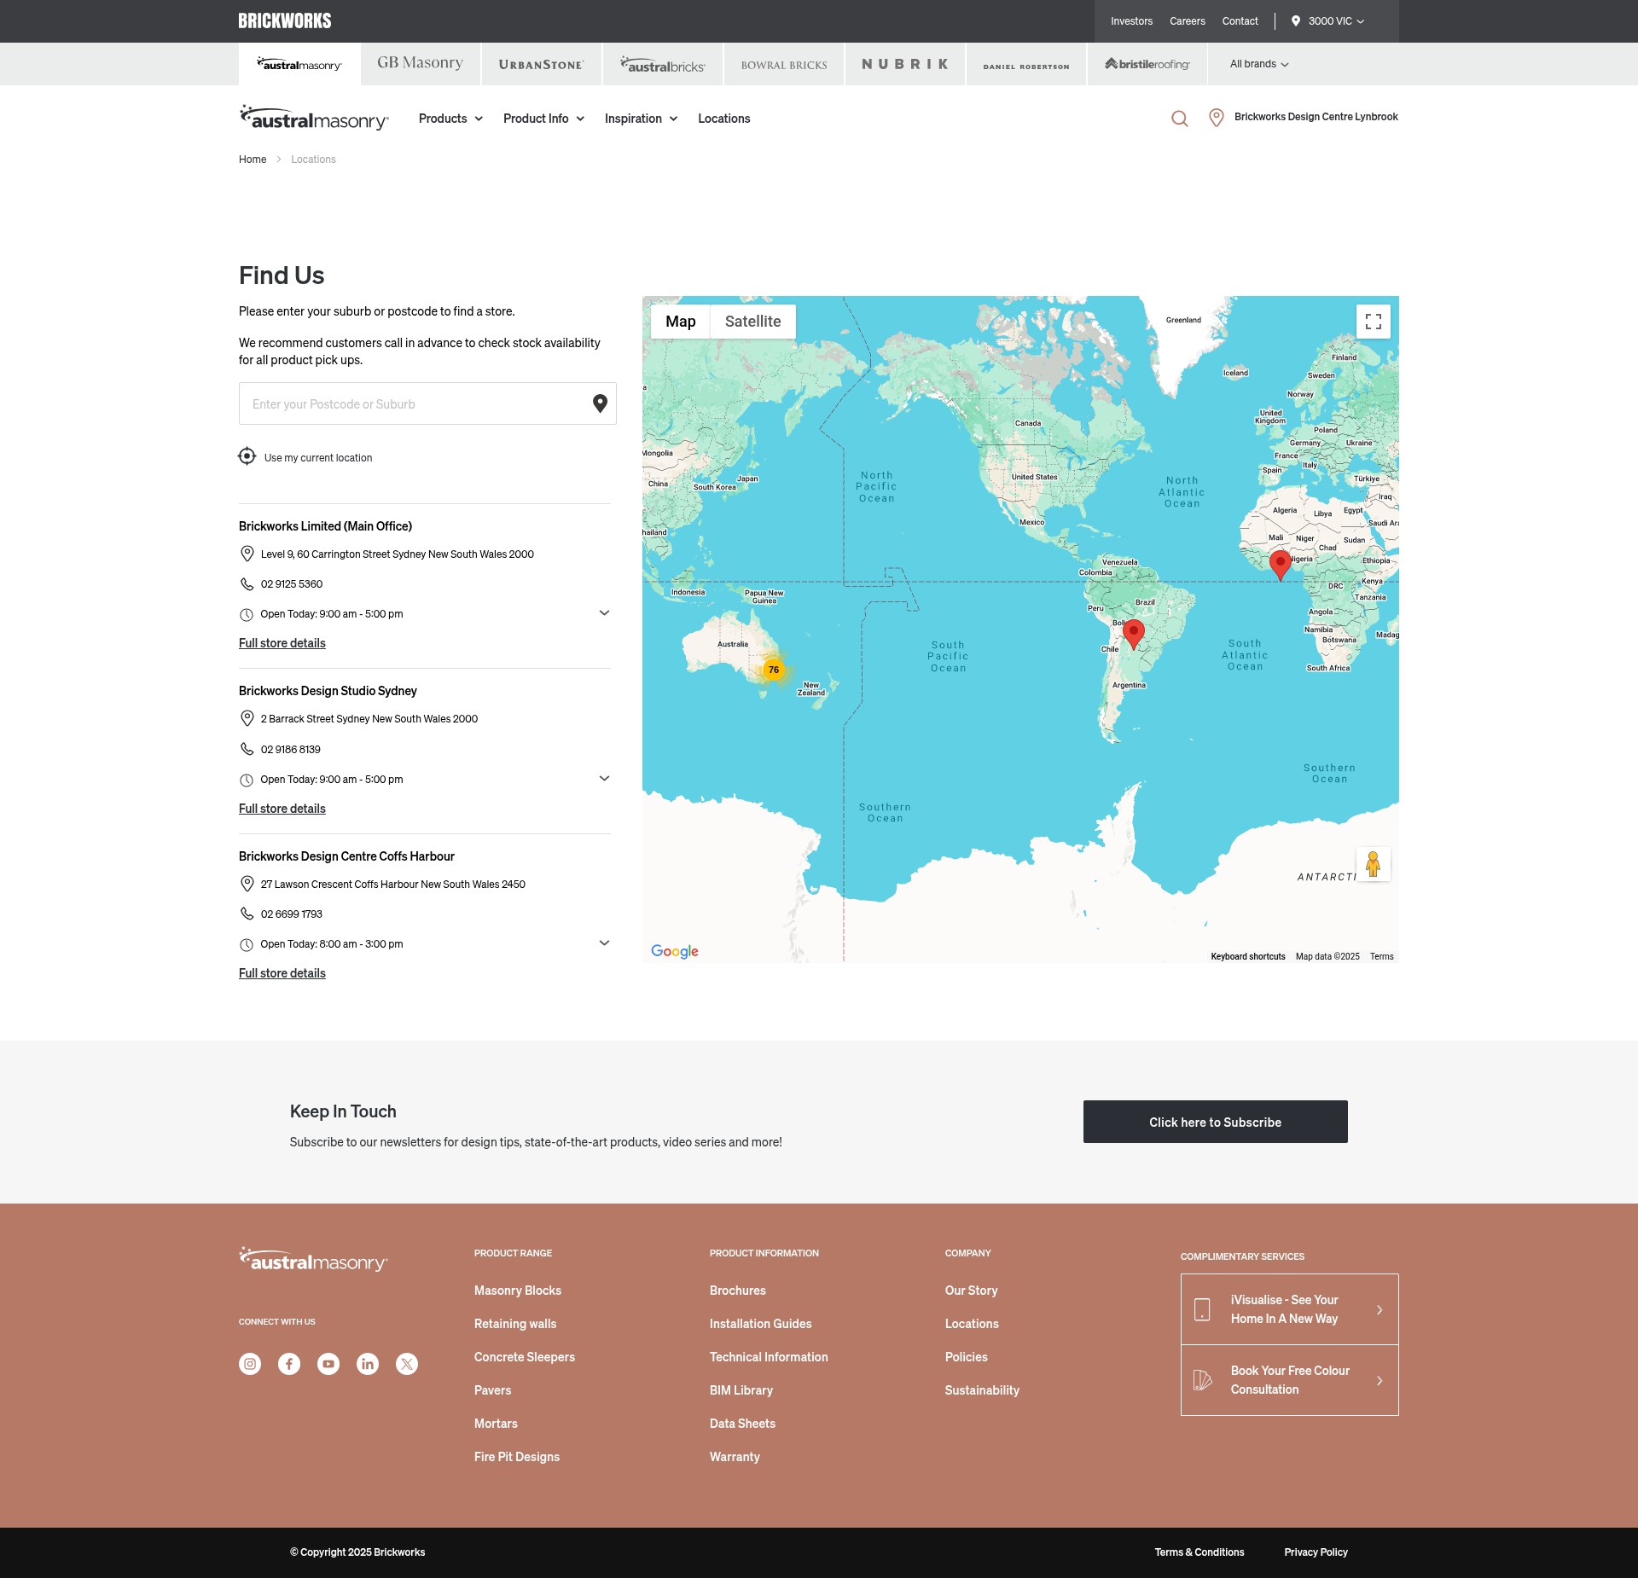This screenshot has width=1638, height=1578.
Task: Open iVisualise See Your Home card
Action: pos(1289,1309)
